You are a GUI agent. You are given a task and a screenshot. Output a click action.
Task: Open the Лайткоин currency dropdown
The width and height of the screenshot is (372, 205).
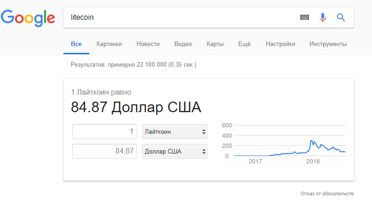[175, 131]
